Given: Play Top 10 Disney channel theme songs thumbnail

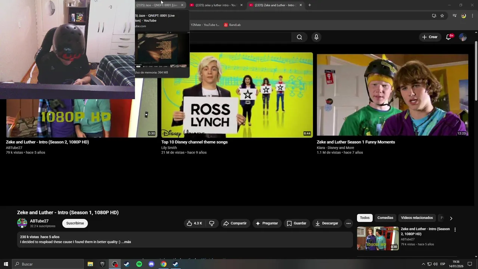Looking at the screenshot, I should (x=237, y=95).
